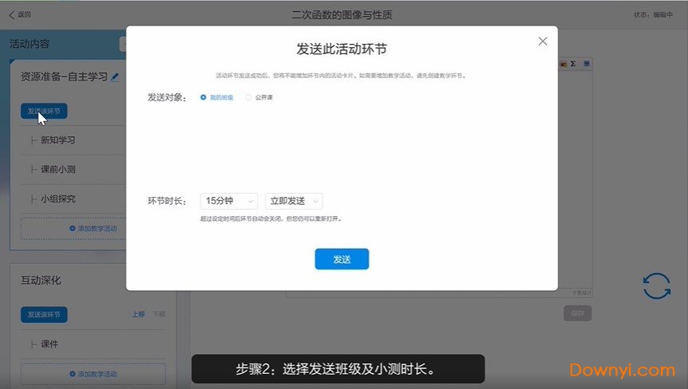Click the sigma formula icon in editor
688x389 pixels.
[574, 64]
